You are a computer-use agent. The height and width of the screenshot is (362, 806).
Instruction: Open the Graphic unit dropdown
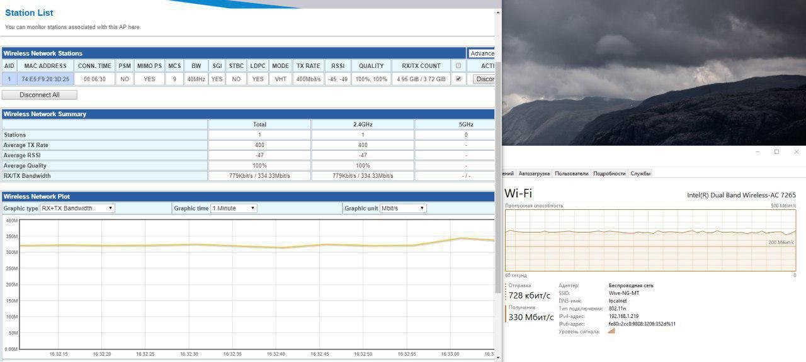pos(403,208)
